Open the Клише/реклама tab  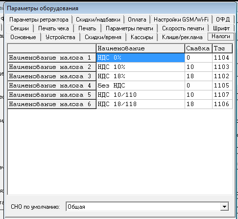(x=182, y=37)
